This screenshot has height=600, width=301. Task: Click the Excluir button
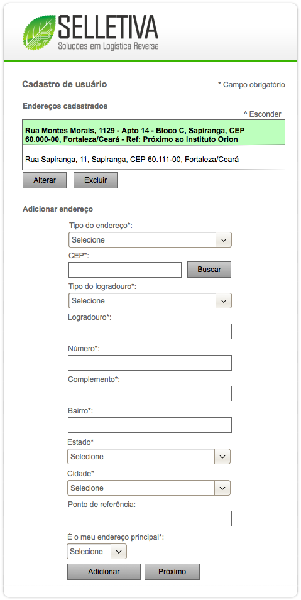click(x=96, y=180)
